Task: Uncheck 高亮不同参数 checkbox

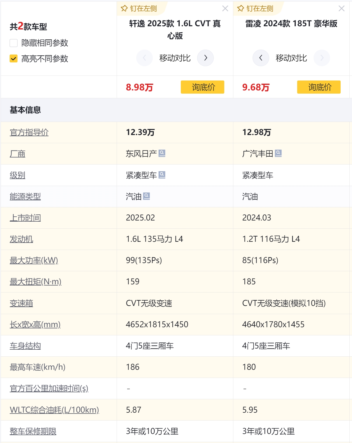Action: pyautogui.click(x=14, y=59)
